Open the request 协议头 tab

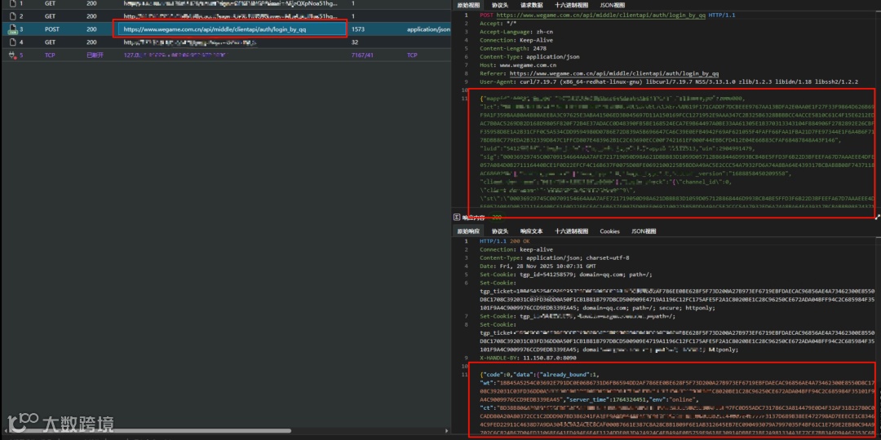click(x=499, y=5)
